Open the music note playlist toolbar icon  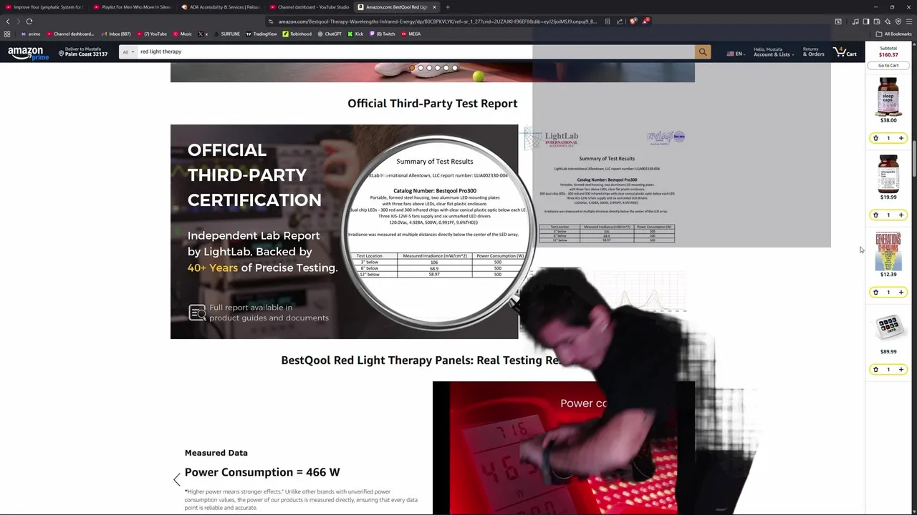(855, 21)
